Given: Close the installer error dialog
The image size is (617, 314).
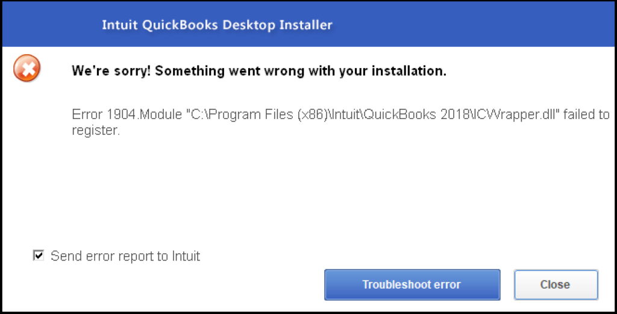Looking at the screenshot, I should 555,285.
